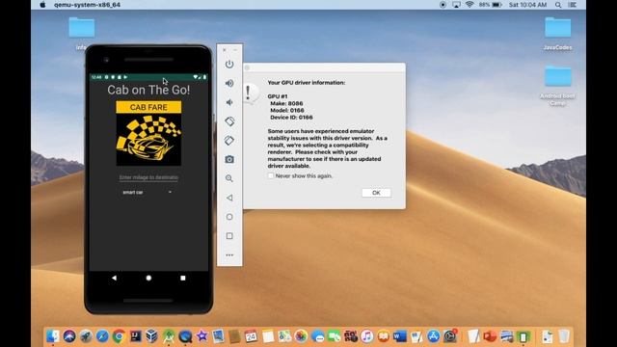This screenshot has width=617, height=347.
Task: Click the emulator power button
Action: [x=229, y=65]
